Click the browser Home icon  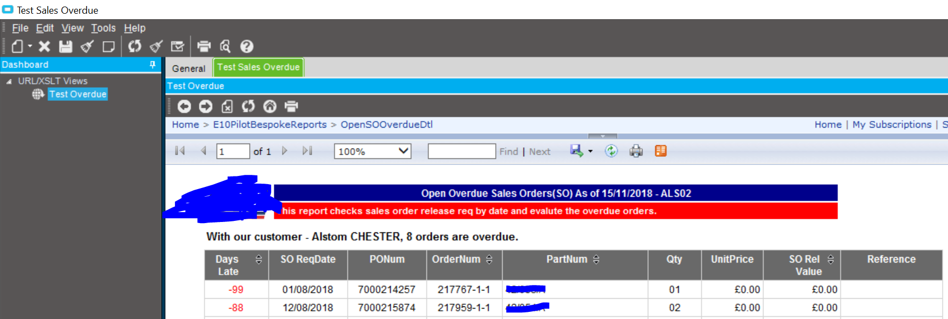point(270,106)
